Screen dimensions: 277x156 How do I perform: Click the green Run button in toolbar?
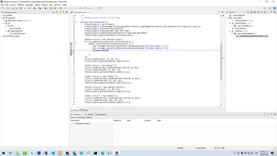click(x=34, y=8)
